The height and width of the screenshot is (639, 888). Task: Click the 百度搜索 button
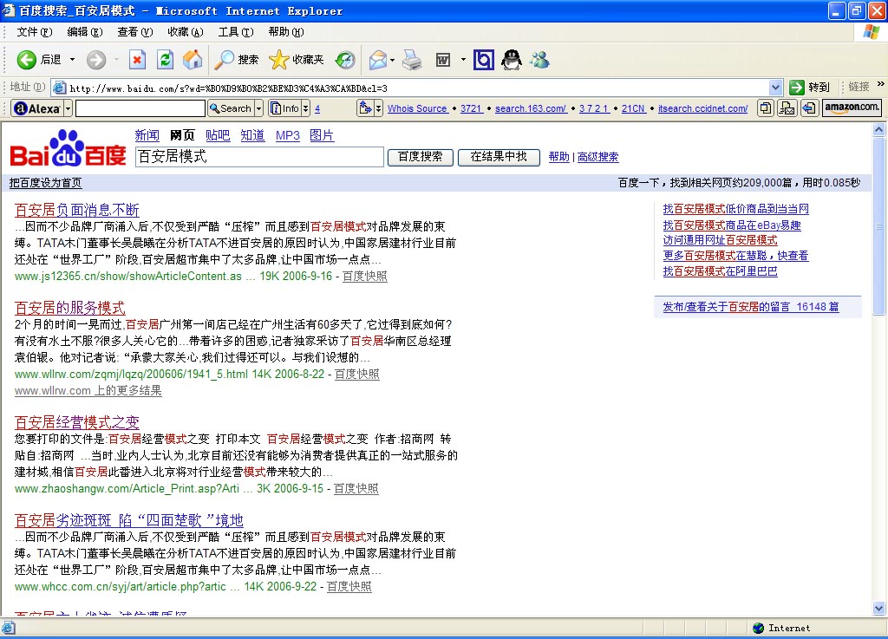pos(421,157)
